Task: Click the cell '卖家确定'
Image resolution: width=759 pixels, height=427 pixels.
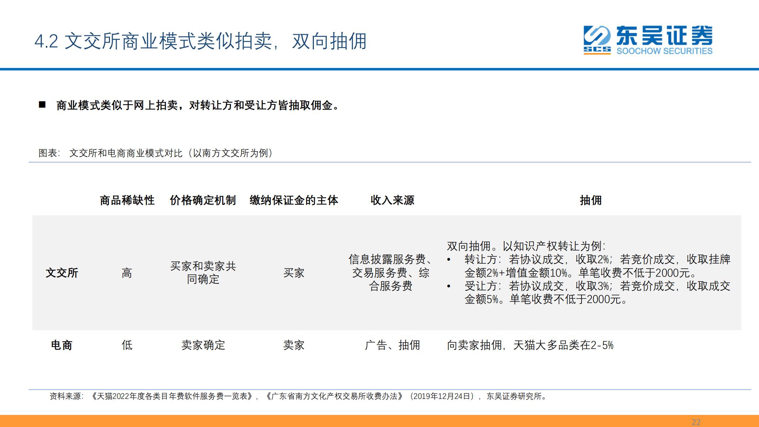Action: (x=203, y=345)
